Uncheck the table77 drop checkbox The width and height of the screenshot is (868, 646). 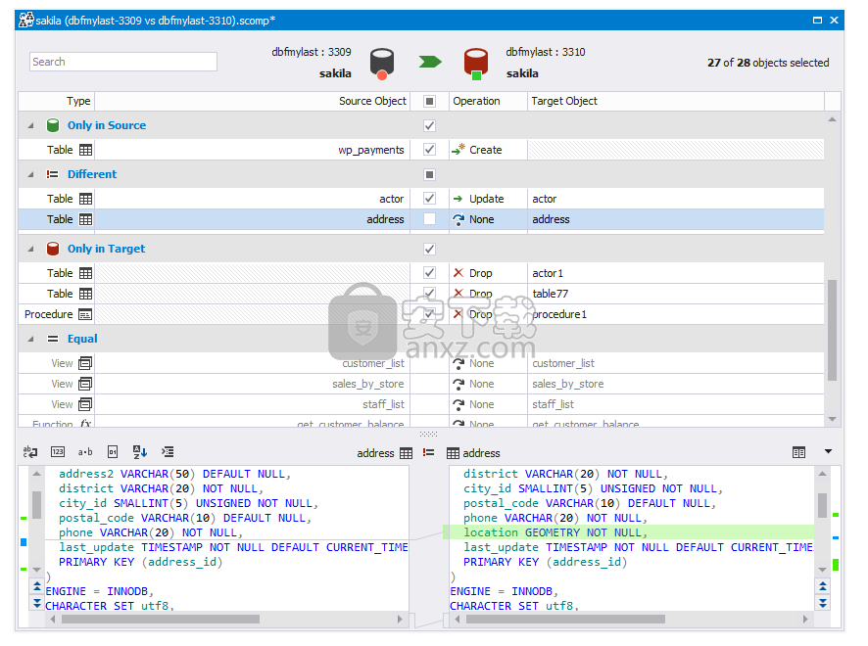point(429,293)
